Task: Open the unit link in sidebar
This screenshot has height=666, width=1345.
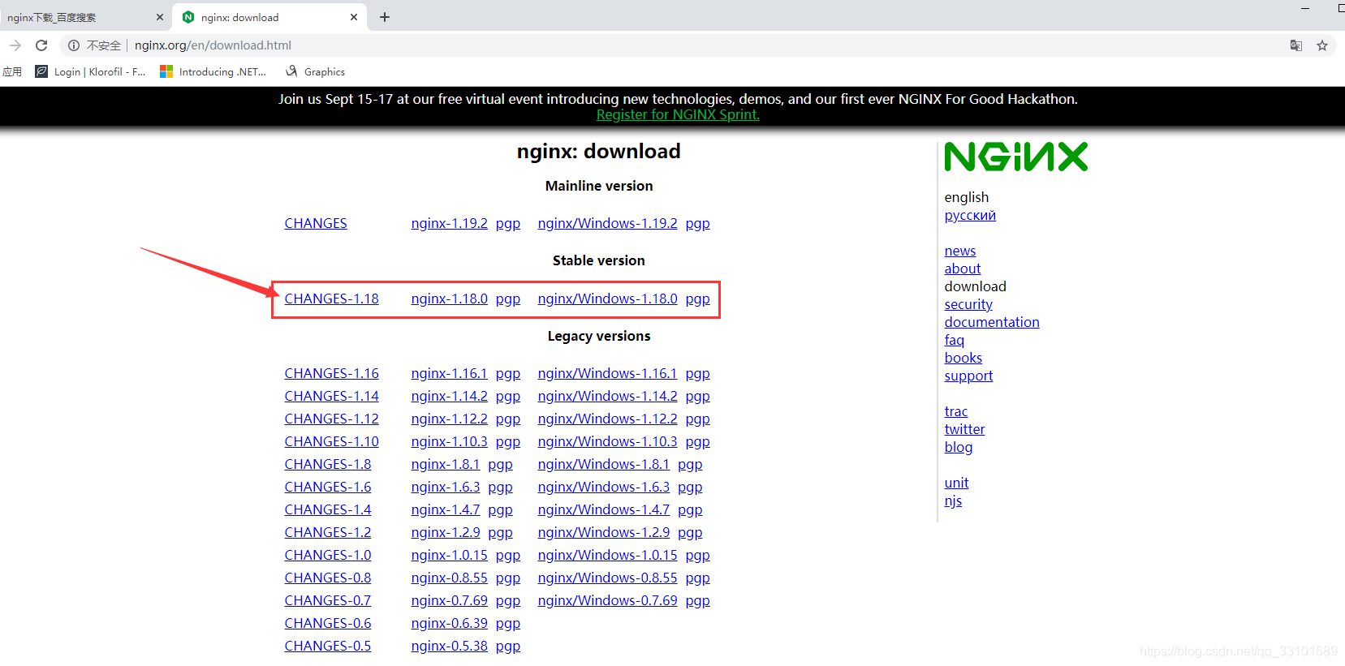Action: click(957, 483)
